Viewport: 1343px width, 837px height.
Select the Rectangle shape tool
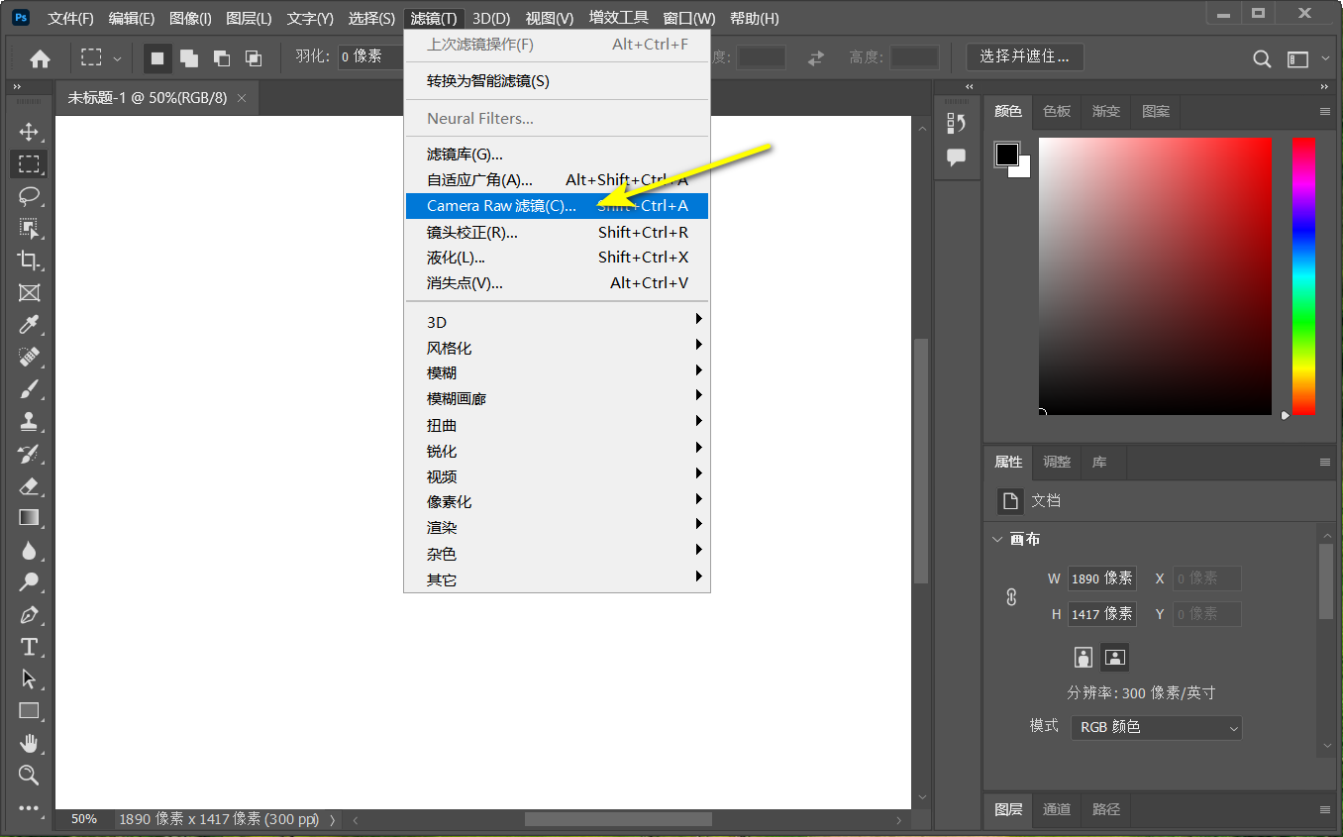(29, 710)
